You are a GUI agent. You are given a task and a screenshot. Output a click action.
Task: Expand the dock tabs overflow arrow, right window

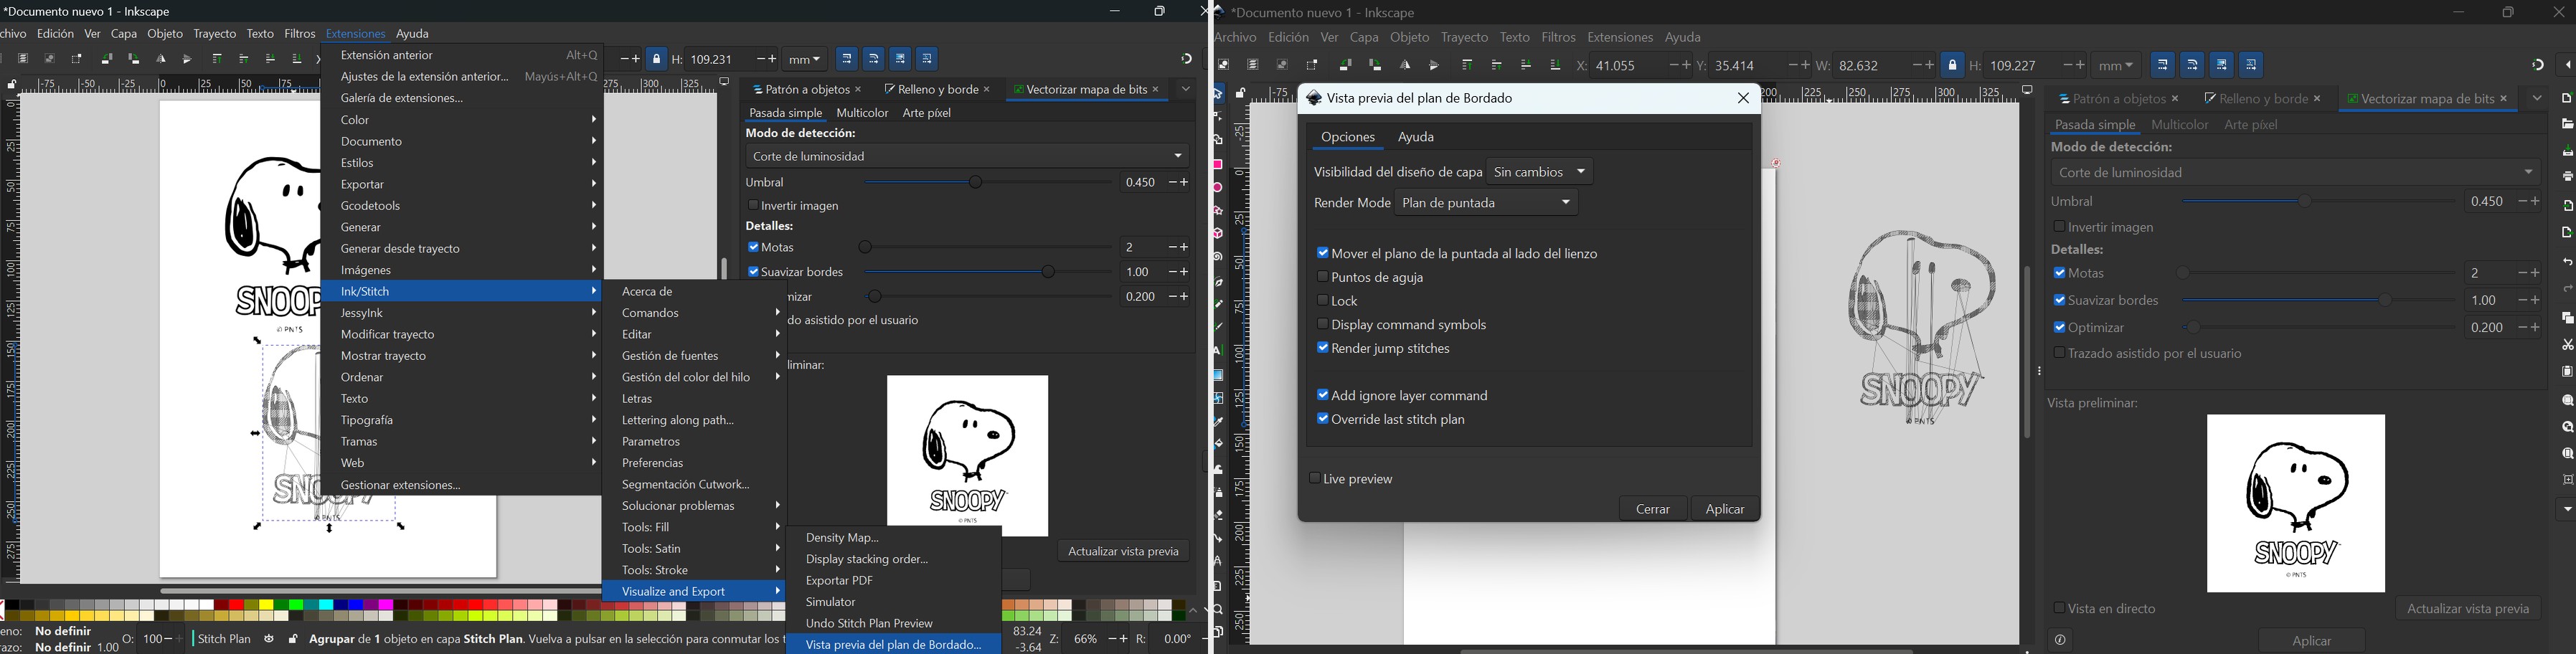pos(2536,98)
